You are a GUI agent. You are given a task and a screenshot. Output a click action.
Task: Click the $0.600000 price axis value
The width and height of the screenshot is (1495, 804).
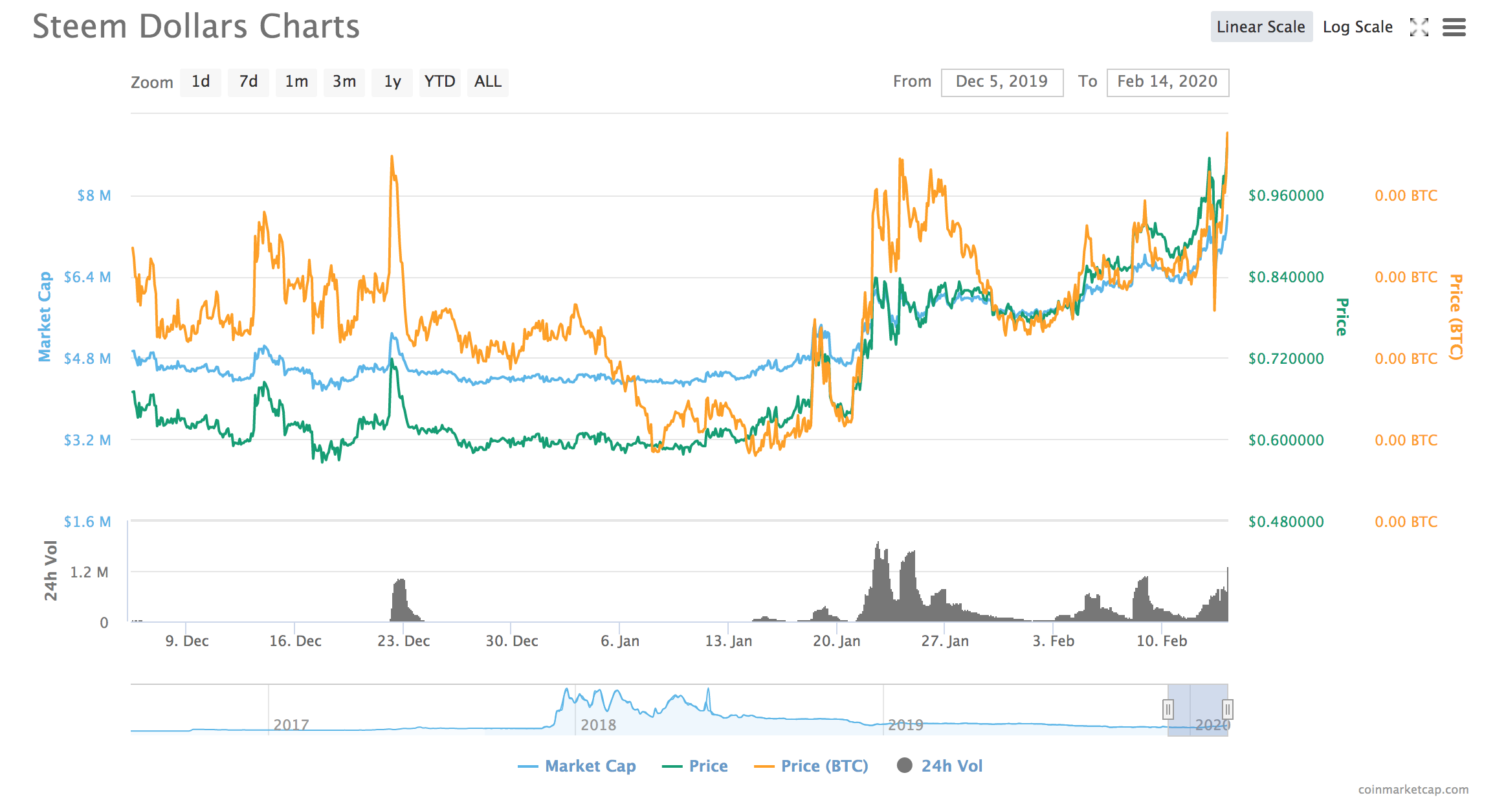1286,440
